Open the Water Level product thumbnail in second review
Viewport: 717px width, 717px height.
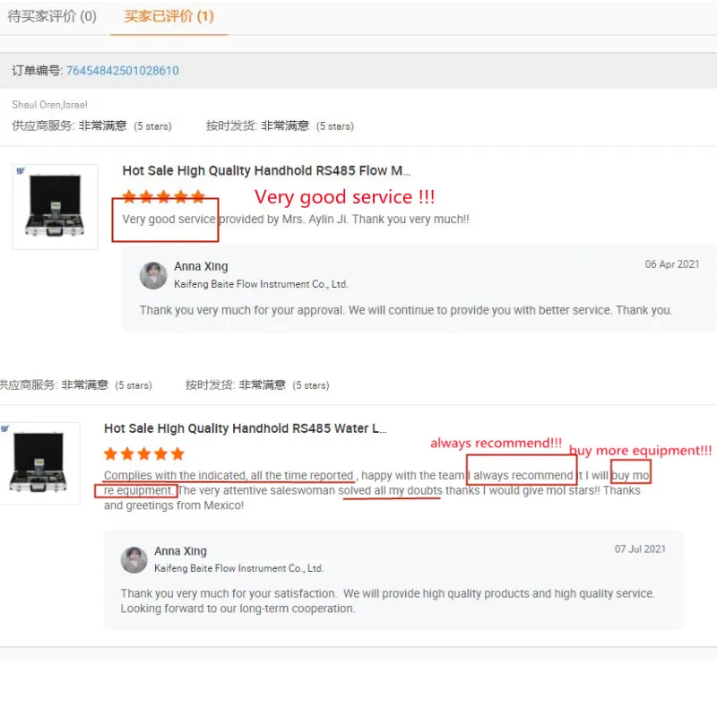(x=39, y=463)
